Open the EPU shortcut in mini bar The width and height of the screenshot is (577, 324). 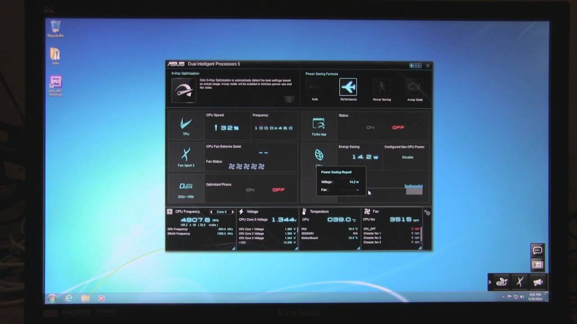[x=502, y=282]
